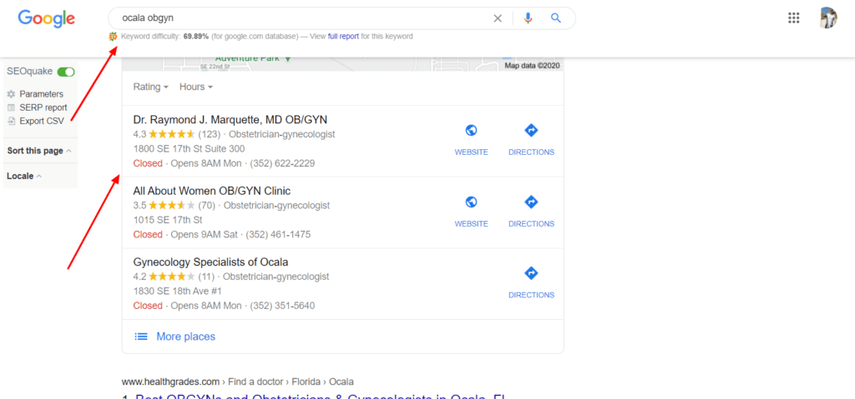The height and width of the screenshot is (399, 855).
Task: Expand the Locale section
Action: pos(24,176)
